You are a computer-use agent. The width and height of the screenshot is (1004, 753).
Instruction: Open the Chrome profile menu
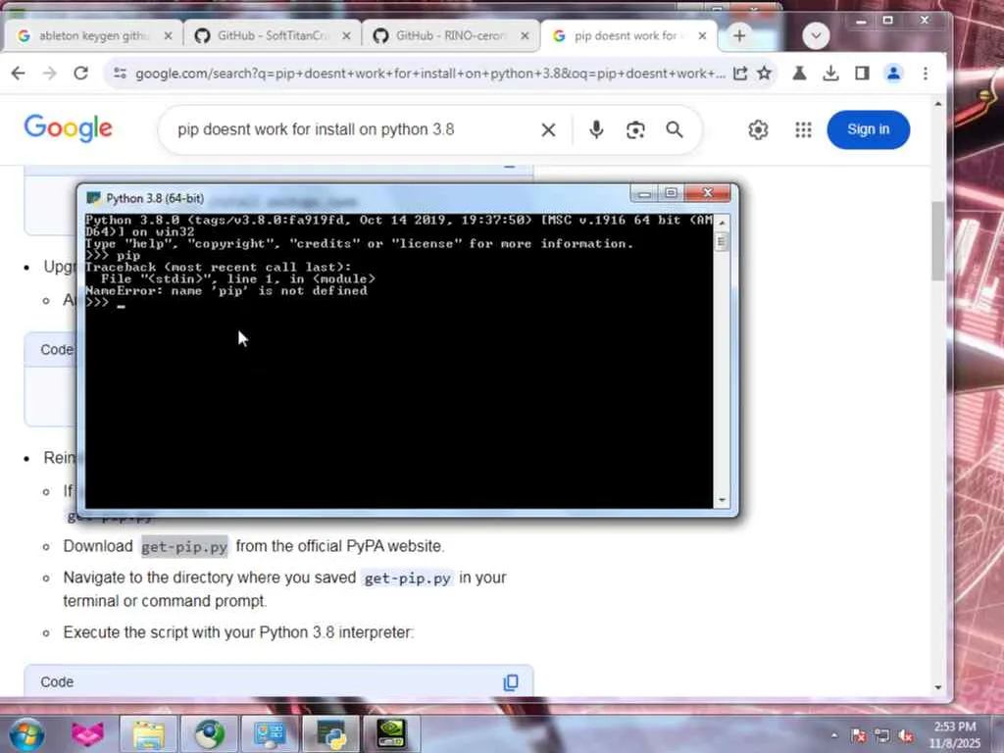click(893, 74)
